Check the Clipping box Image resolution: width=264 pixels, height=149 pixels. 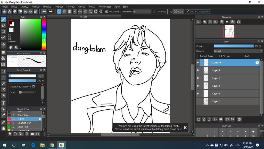coord(221,56)
